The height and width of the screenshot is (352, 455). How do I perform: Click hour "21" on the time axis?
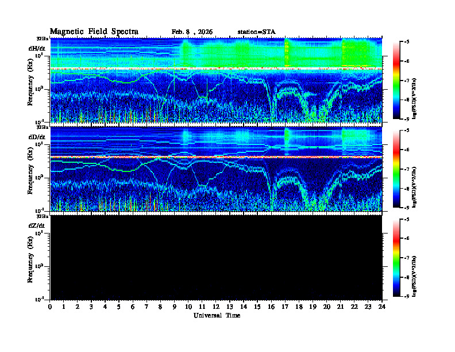[x=340, y=307]
